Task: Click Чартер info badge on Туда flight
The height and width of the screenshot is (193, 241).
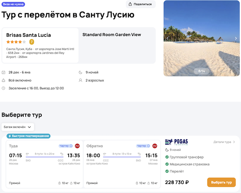Action: (65, 146)
